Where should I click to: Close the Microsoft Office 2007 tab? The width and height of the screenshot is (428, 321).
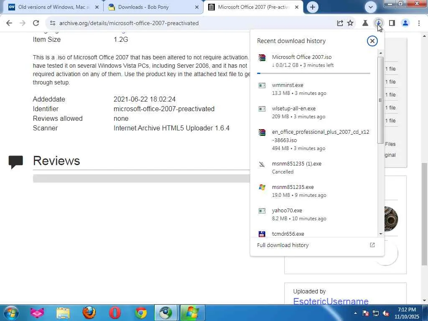click(297, 7)
